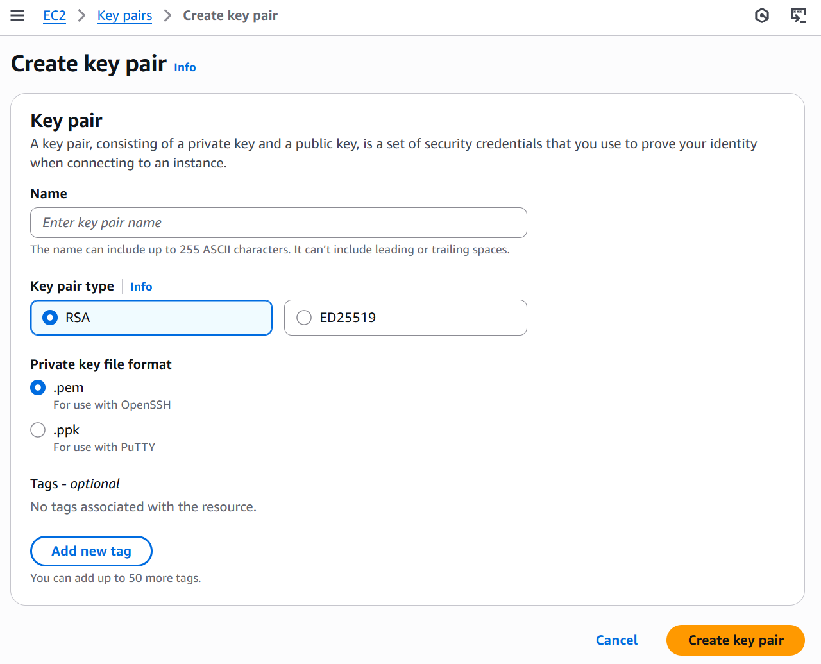Choose the .pem private key format
Image resolution: width=821 pixels, height=664 pixels.
(x=38, y=387)
